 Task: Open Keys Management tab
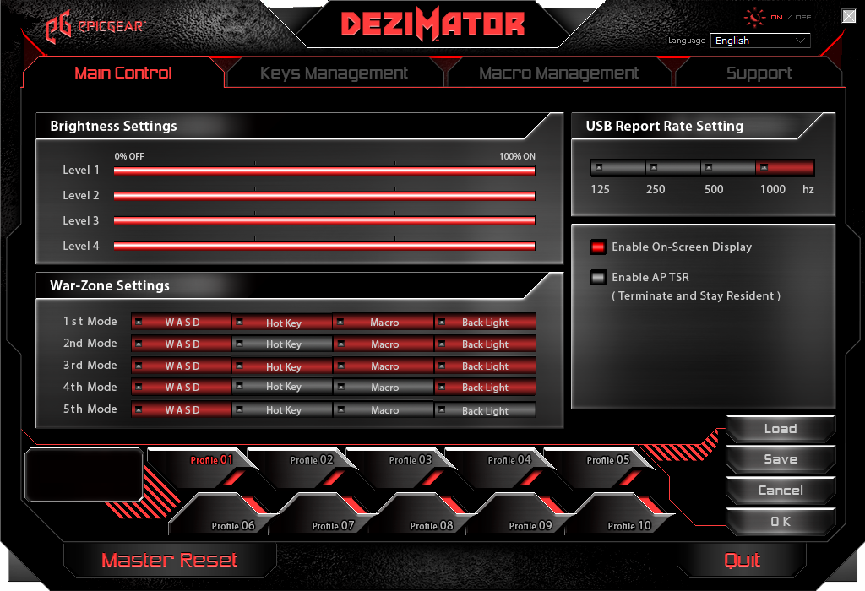point(334,73)
